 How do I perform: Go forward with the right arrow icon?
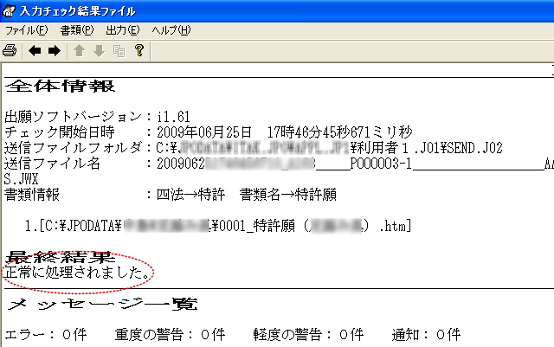tap(54, 51)
